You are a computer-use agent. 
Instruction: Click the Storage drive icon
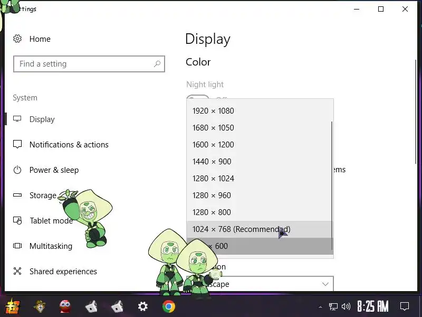tap(17, 195)
